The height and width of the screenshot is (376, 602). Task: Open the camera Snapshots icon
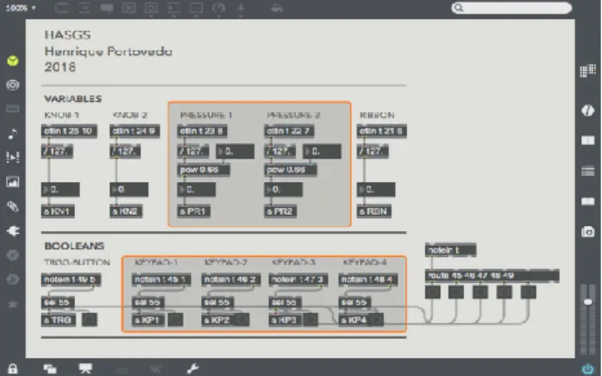(588, 232)
